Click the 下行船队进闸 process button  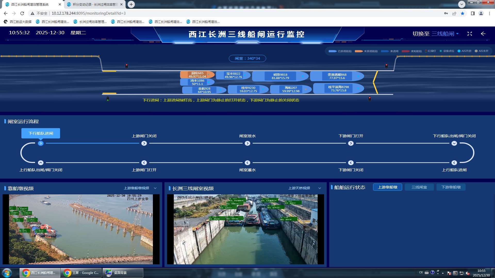pyautogui.click(x=41, y=133)
